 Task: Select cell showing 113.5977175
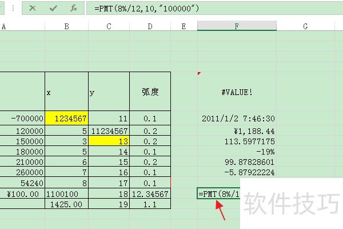tap(237, 141)
